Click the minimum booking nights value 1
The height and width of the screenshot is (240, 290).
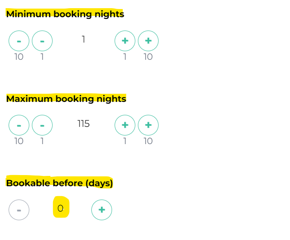pos(84,40)
